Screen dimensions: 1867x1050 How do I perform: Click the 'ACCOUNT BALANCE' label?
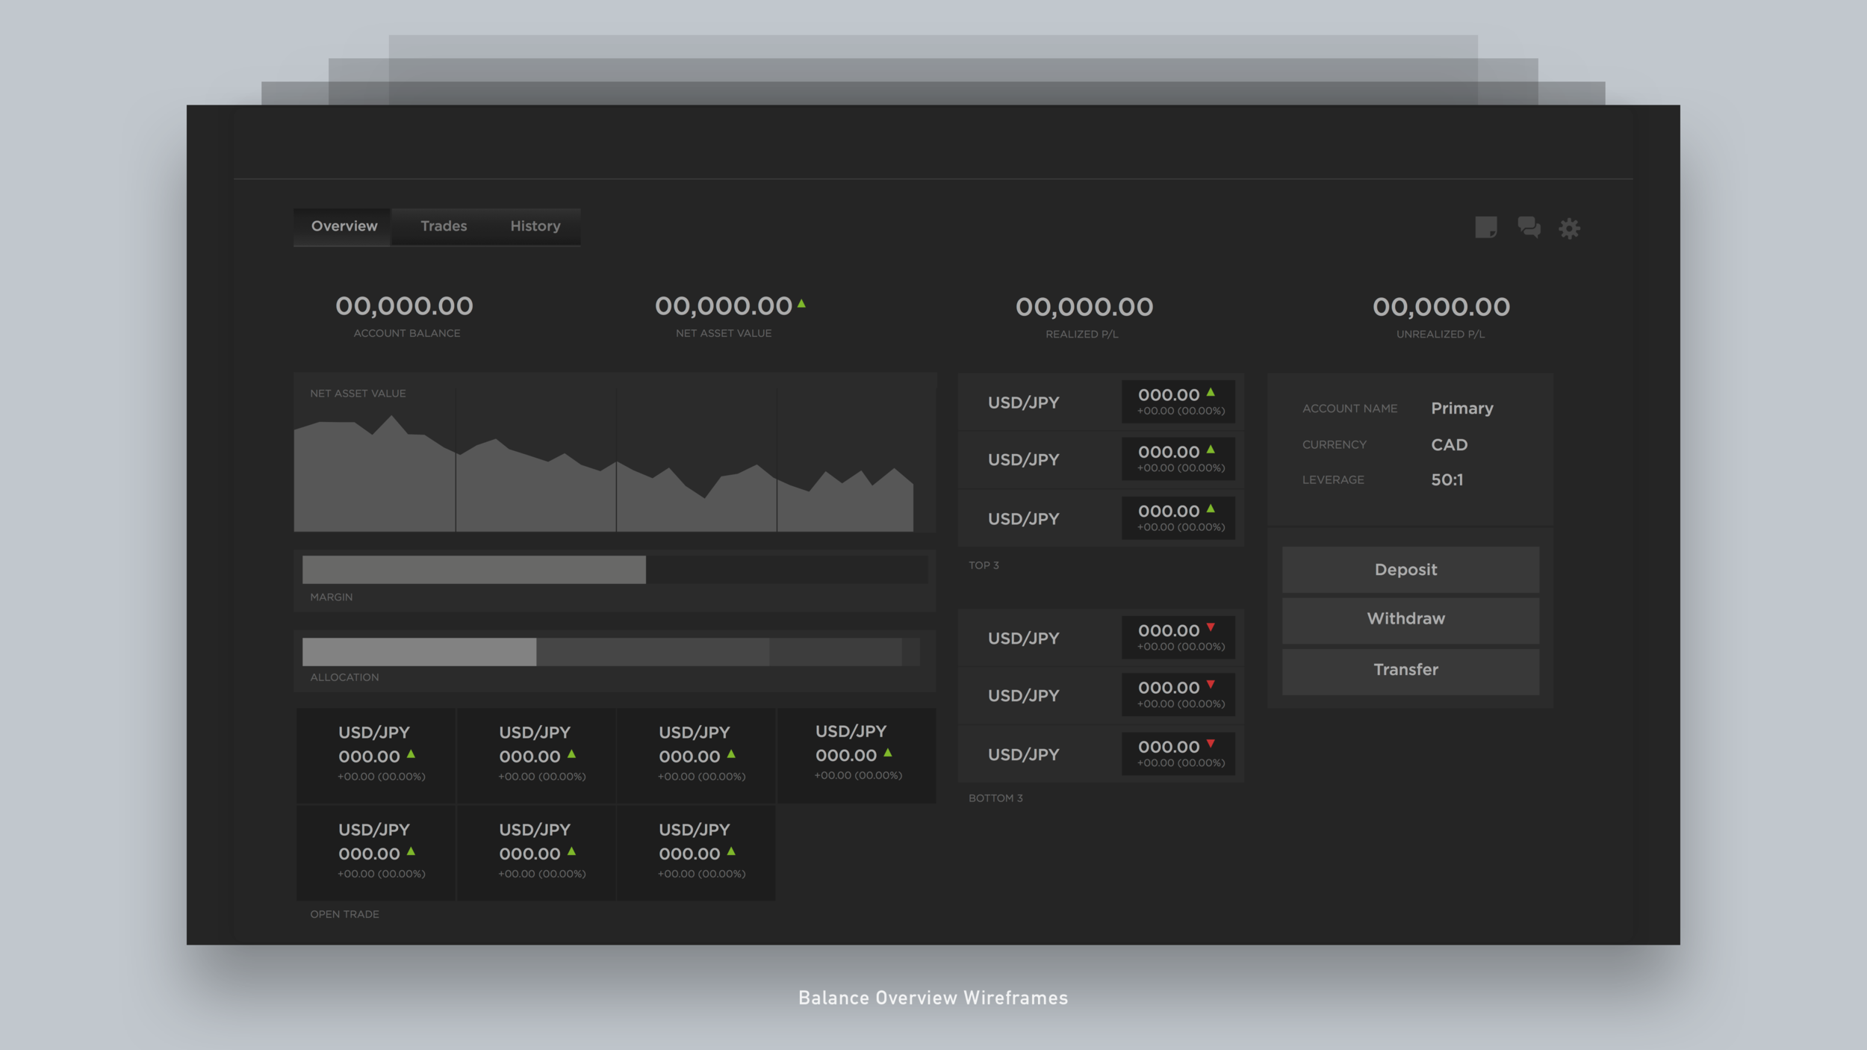[407, 333]
